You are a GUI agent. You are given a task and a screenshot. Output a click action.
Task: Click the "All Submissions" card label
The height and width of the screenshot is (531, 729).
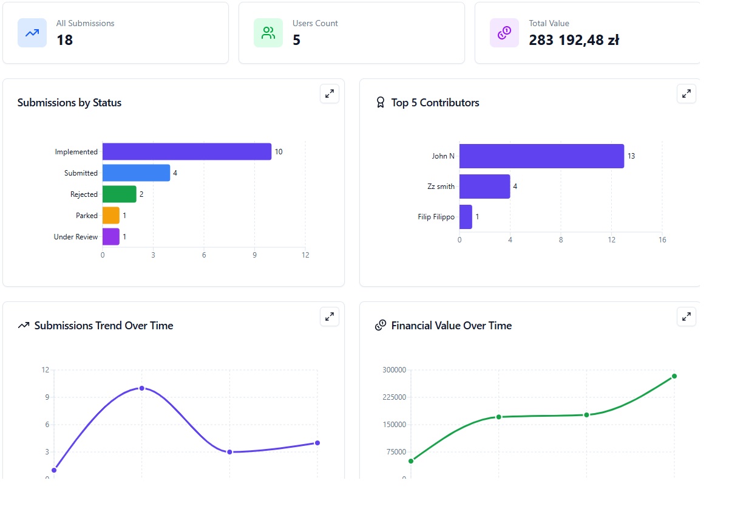(x=86, y=23)
